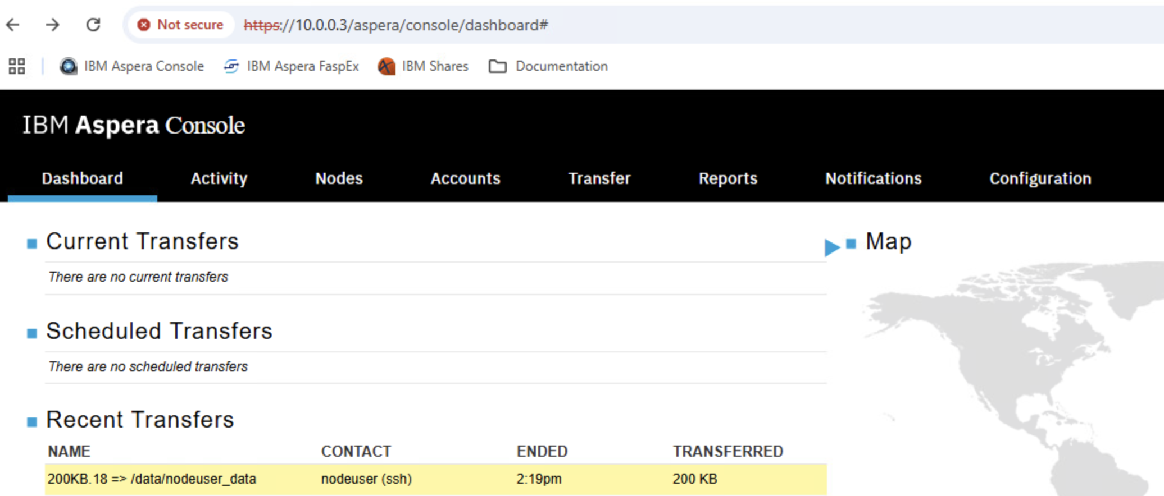
Task: Switch to the Activity tab
Action: click(219, 178)
